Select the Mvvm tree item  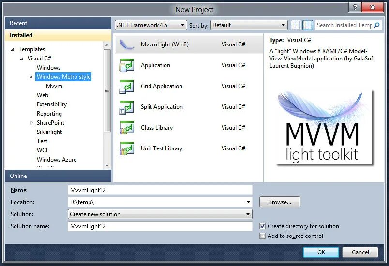(x=54, y=86)
